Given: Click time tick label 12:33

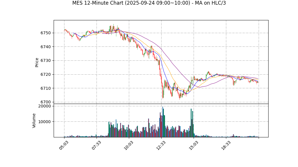Looking at the screenshot, I should click(x=161, y=146).
